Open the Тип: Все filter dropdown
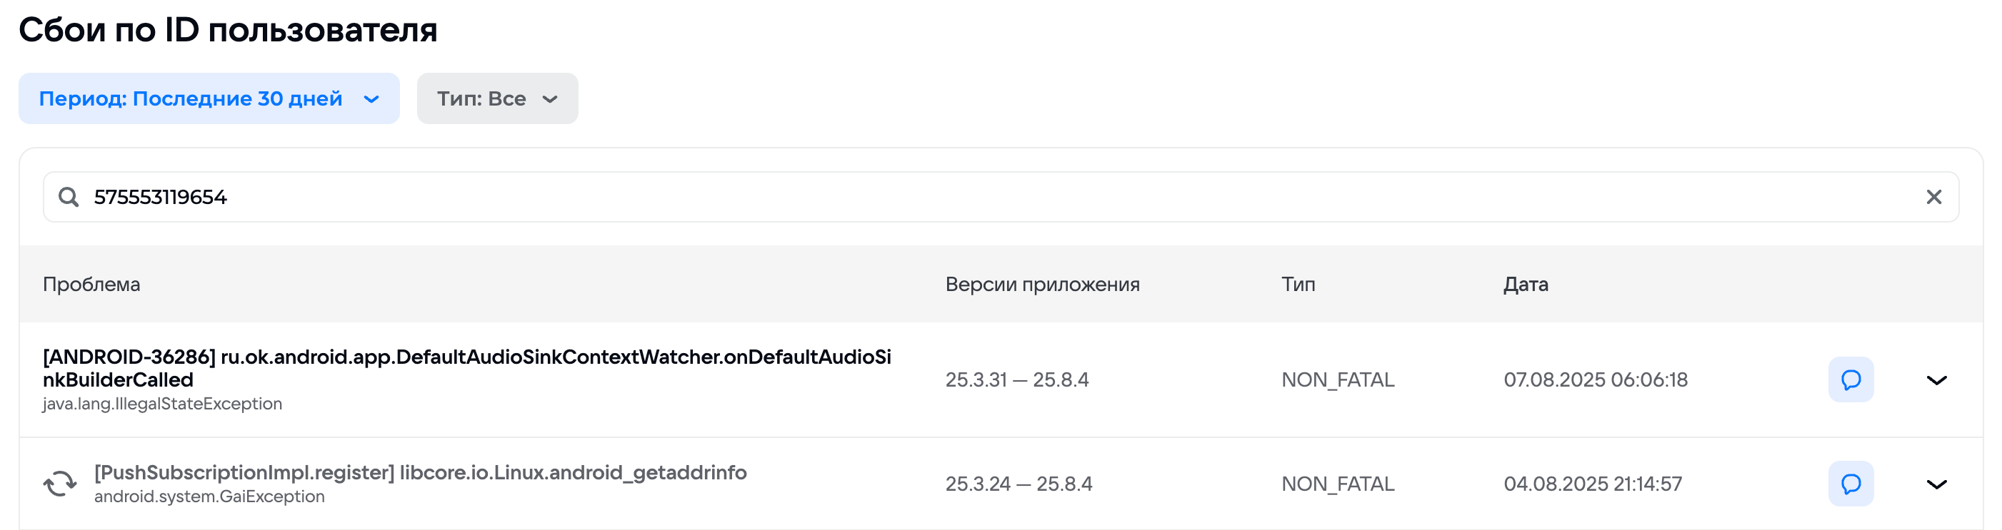Screen dimensions: 2002x530 [496, 98]
